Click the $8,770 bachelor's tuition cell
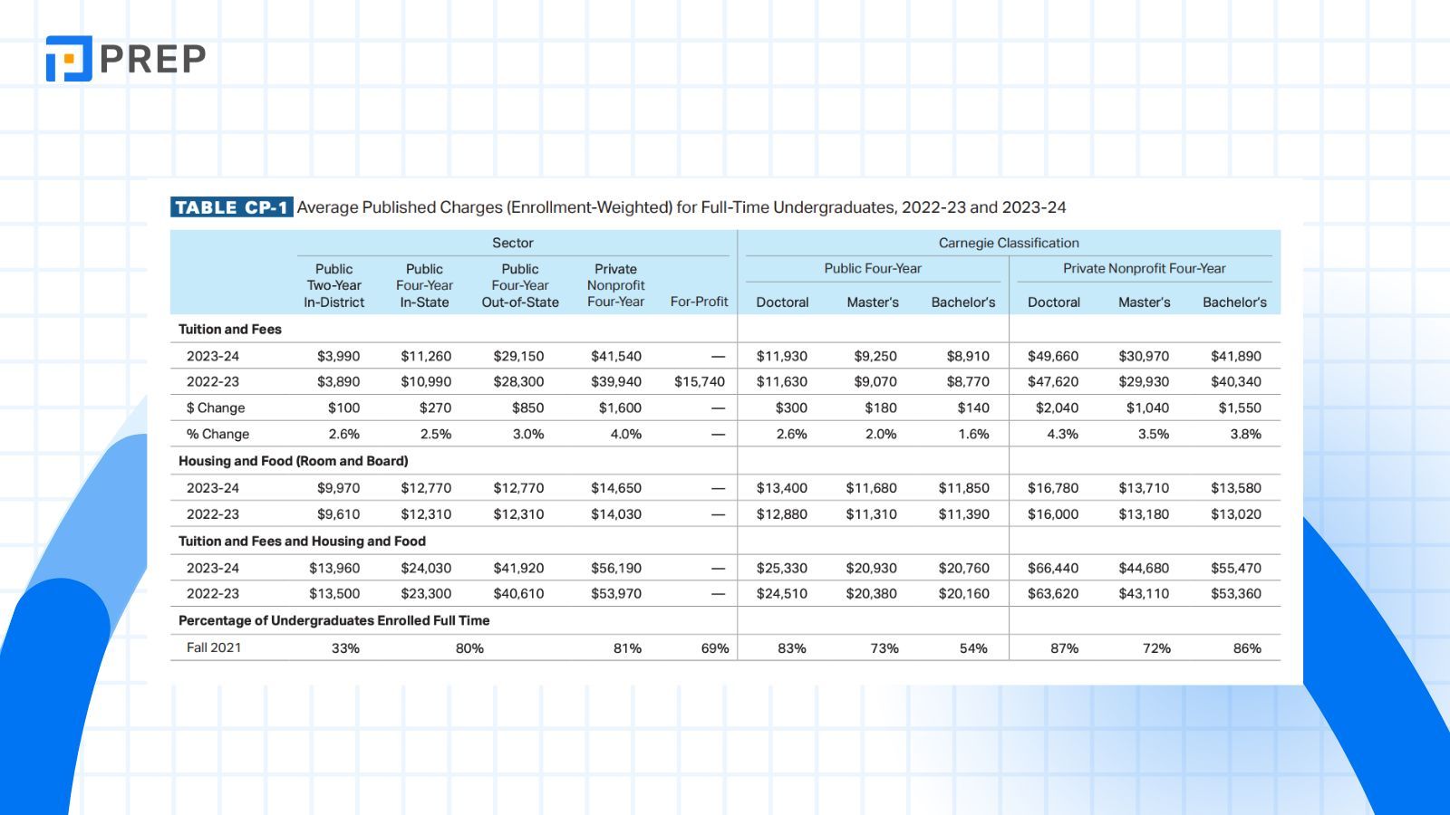1450x815 pixels. click(968, 381)
